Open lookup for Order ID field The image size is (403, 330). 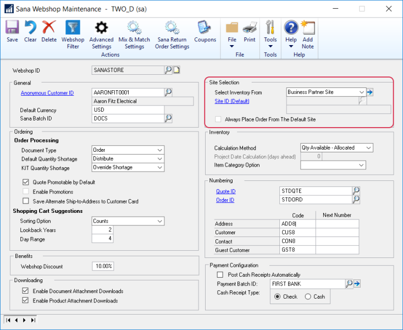coord(356,199)
